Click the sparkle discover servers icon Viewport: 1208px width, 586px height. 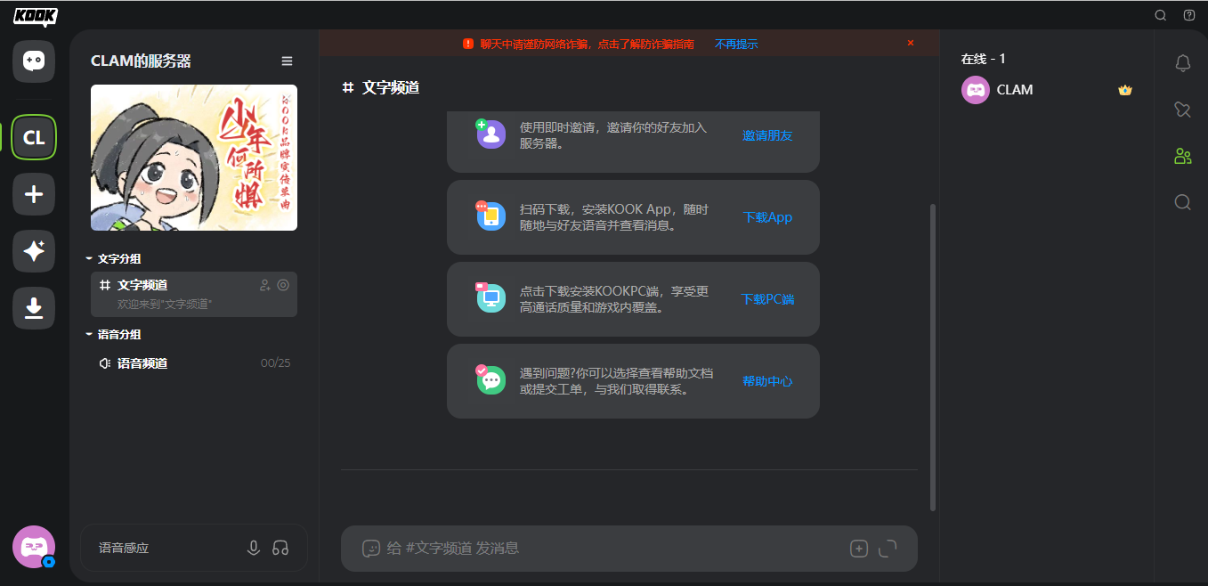pyautogui.click(x=33, y=251)
